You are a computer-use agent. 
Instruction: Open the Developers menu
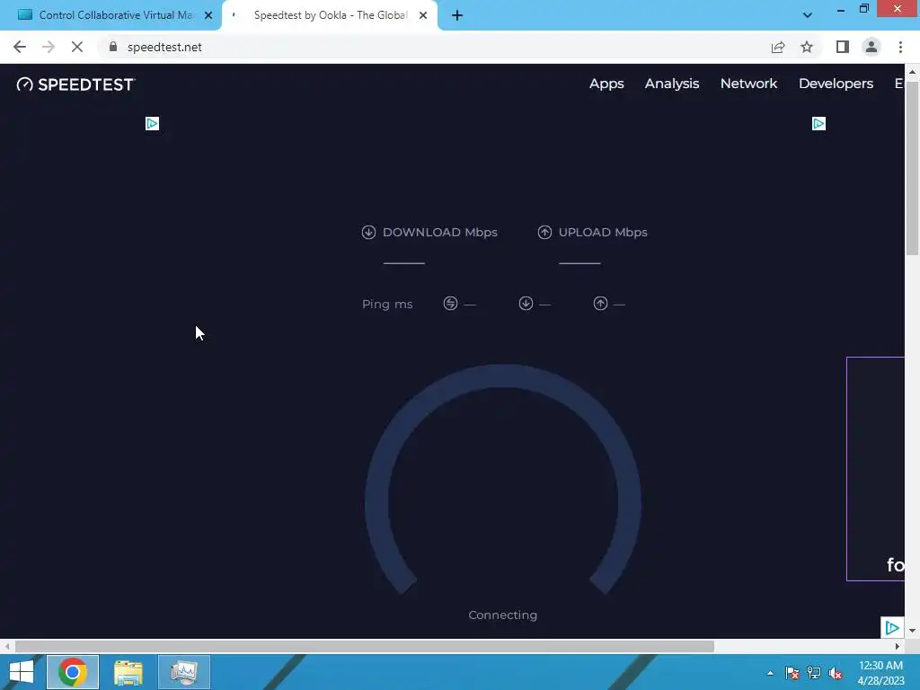pos(836,84)
